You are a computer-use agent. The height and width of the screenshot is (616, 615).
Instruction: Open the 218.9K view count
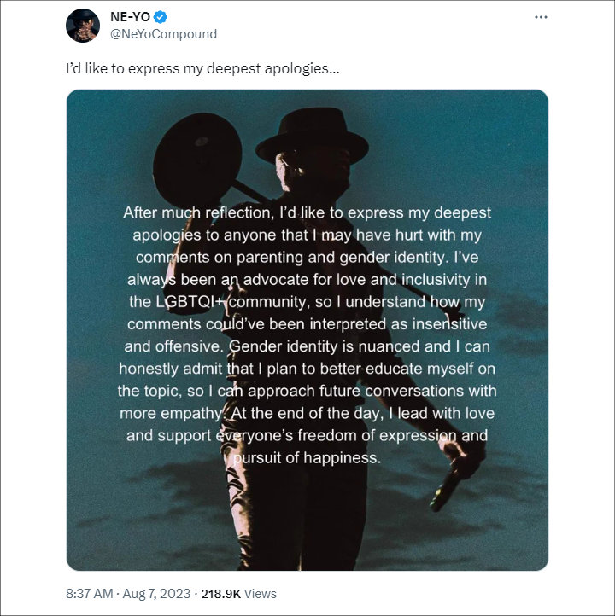coord(220,594)
